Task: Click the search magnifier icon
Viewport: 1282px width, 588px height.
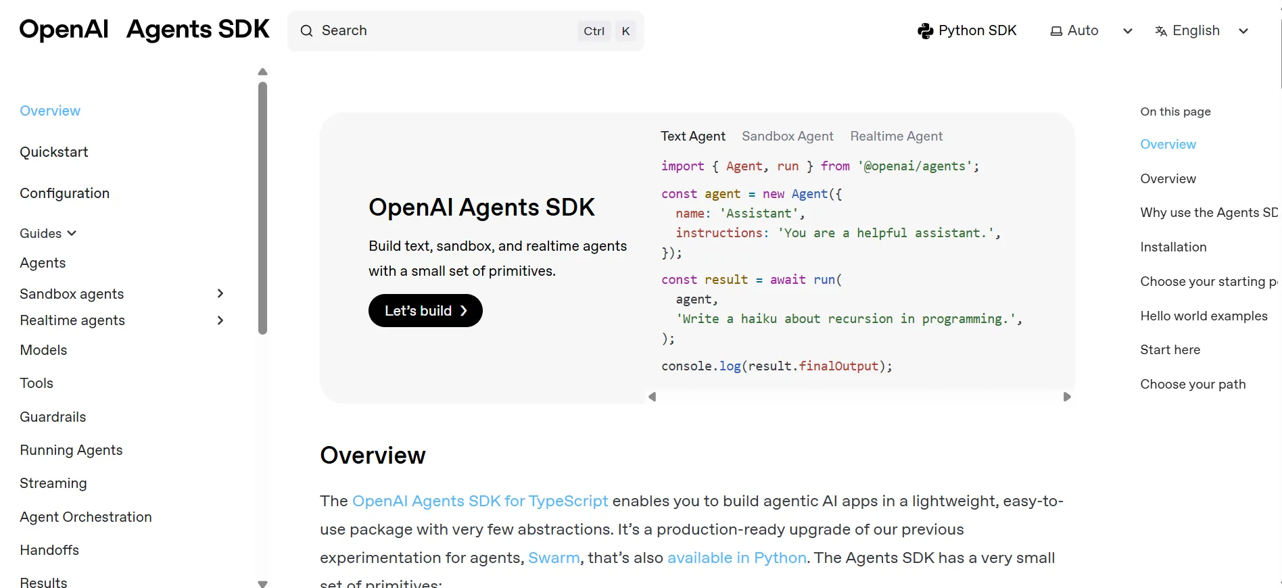Action: [306, 31]
